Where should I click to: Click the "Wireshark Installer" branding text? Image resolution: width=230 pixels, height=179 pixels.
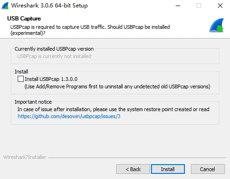(x=25, y=157)
